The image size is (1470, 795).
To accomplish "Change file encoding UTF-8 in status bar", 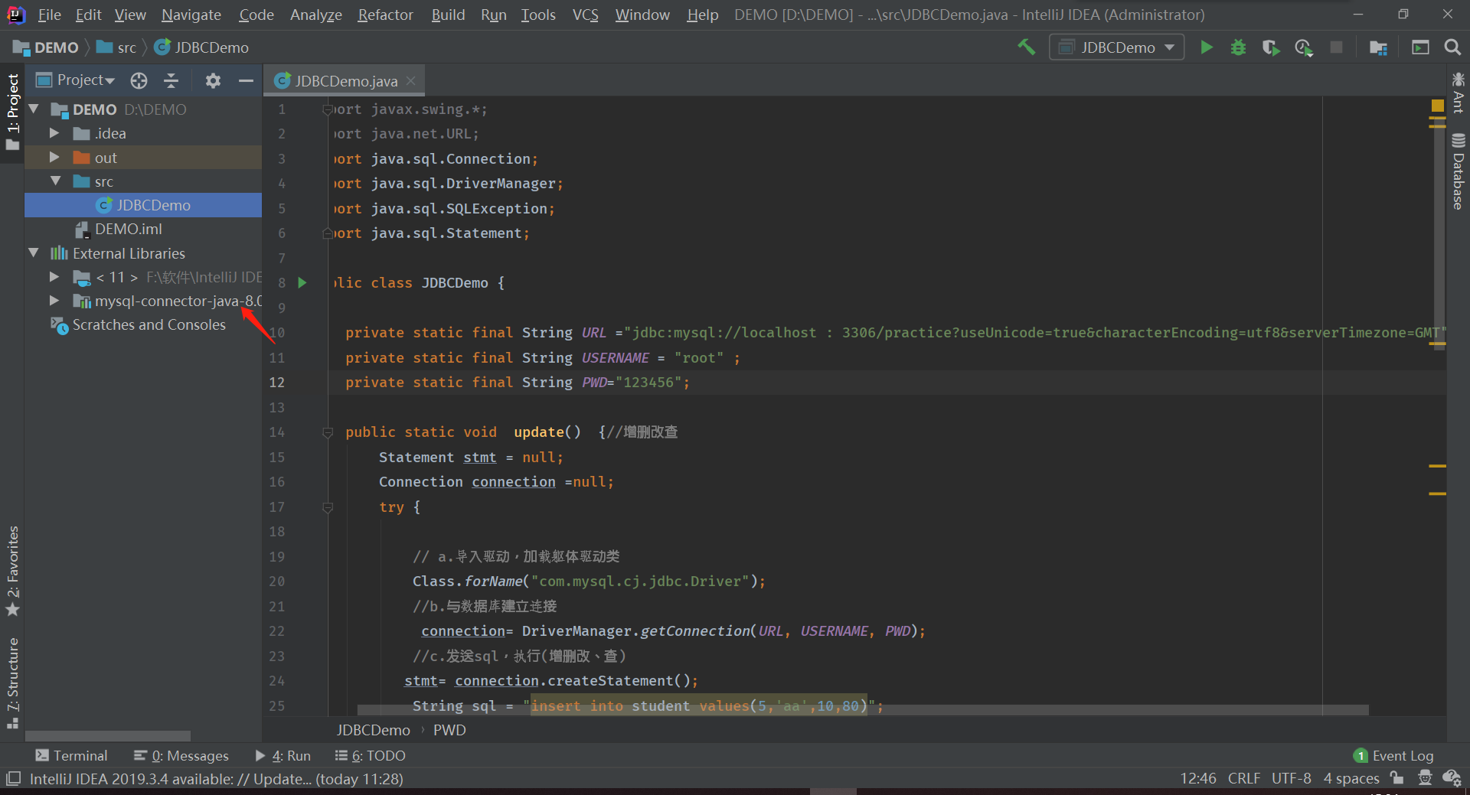I will click(x=1291, y=778).
